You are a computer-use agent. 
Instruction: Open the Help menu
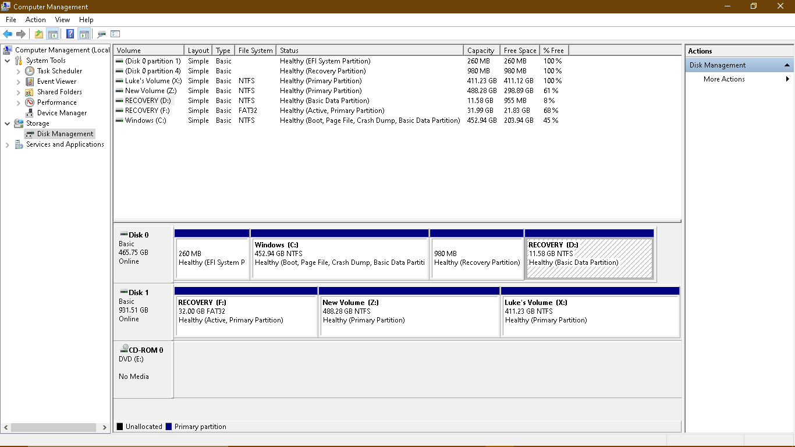[86, 20]
